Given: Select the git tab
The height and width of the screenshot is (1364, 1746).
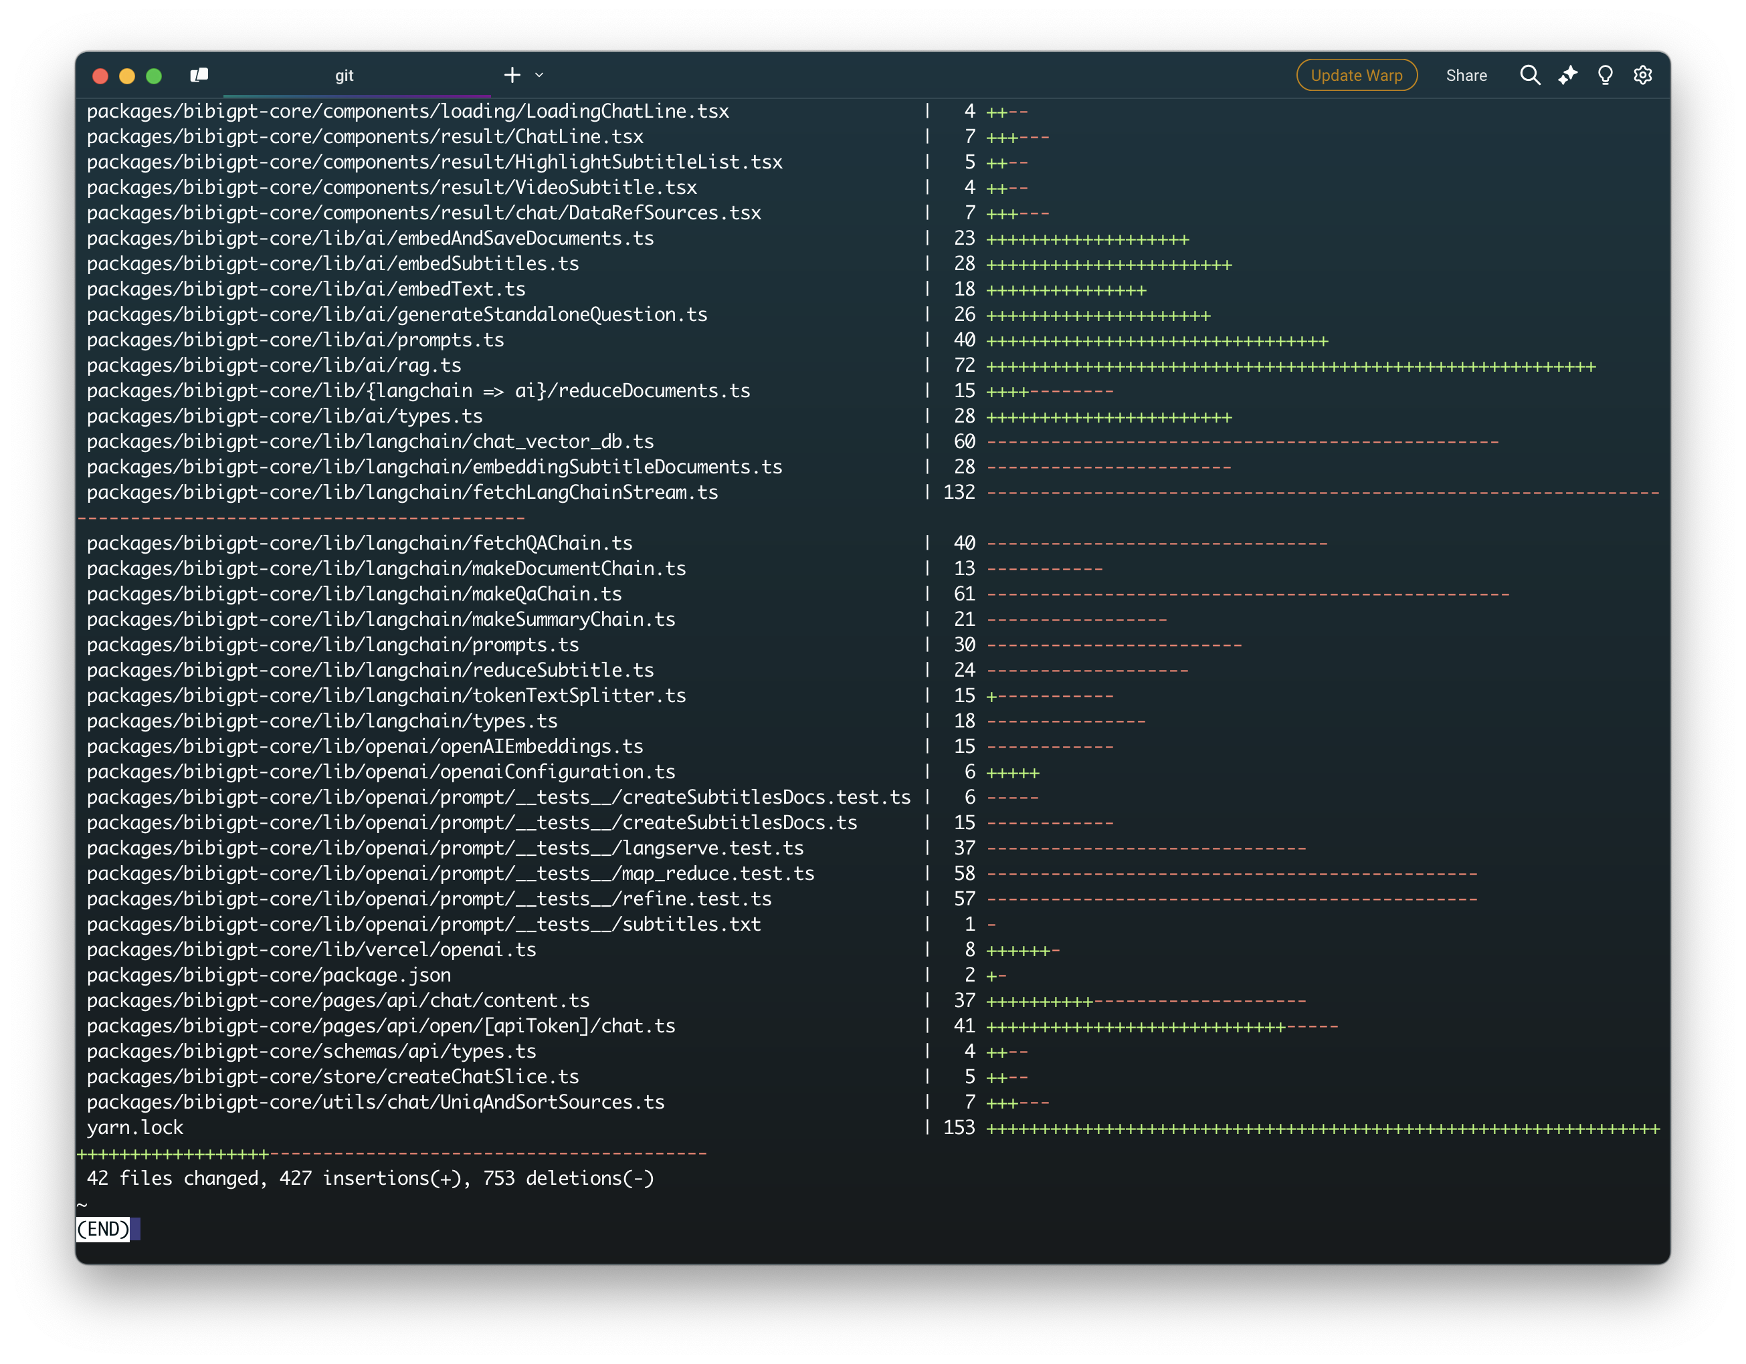Looking at the screenshot, I should pyautogui.click(x=345, y=76).
